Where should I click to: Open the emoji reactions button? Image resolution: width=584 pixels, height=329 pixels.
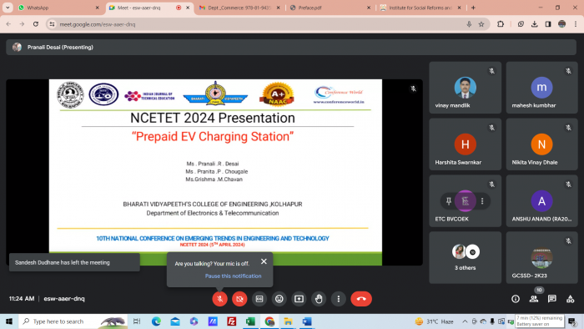[x=279, y=299]
